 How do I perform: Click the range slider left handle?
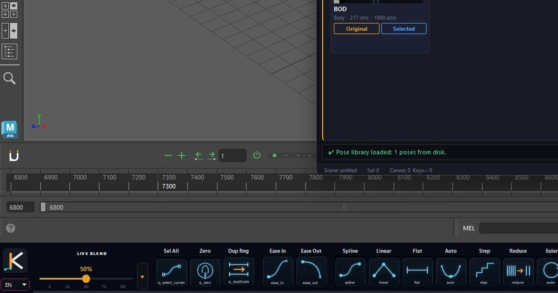[43, 207]
